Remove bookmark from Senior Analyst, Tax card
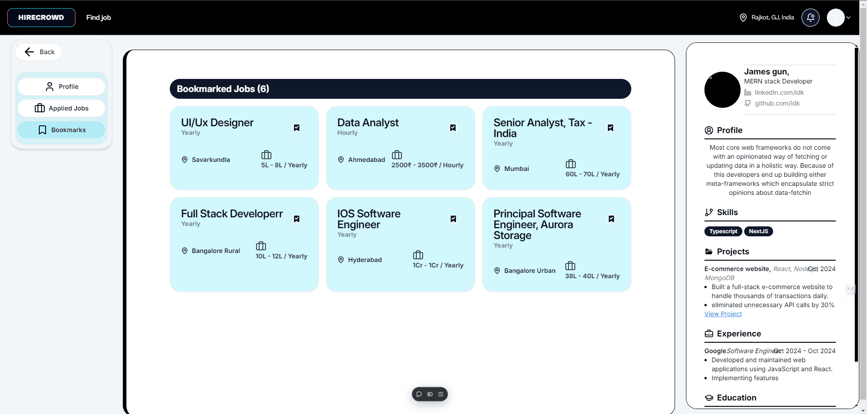Screen dimensions: 867x414 611,128
